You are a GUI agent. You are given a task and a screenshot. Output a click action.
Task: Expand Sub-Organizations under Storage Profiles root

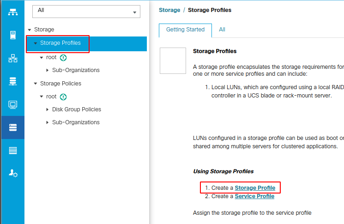tap(48, 70)
